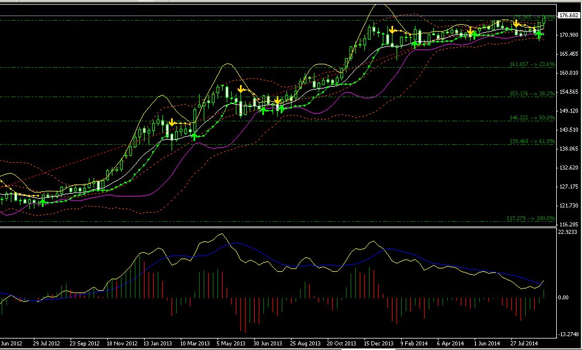582x350 pixels.
Task: Select the 117.279 --> 100.0% Fibonacci label
Action: point(531,218)
